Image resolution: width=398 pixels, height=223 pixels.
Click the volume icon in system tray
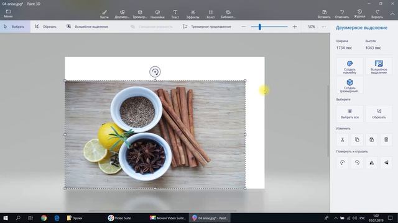click(354, 218)
